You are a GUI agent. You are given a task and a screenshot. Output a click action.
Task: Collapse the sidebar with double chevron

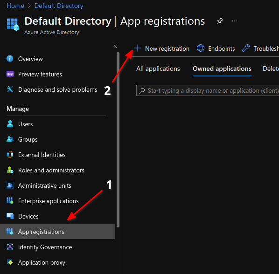pyautogui.click(x=115, y=46)
